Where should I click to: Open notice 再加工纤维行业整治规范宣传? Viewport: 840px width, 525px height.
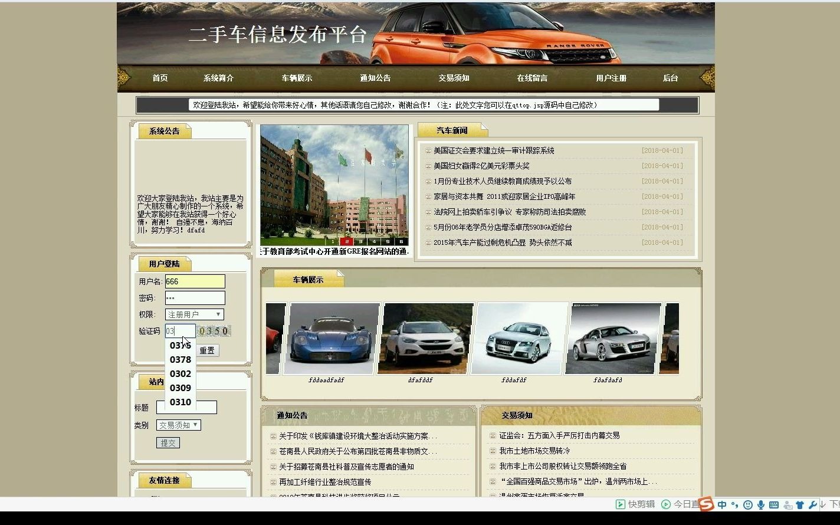325,483
